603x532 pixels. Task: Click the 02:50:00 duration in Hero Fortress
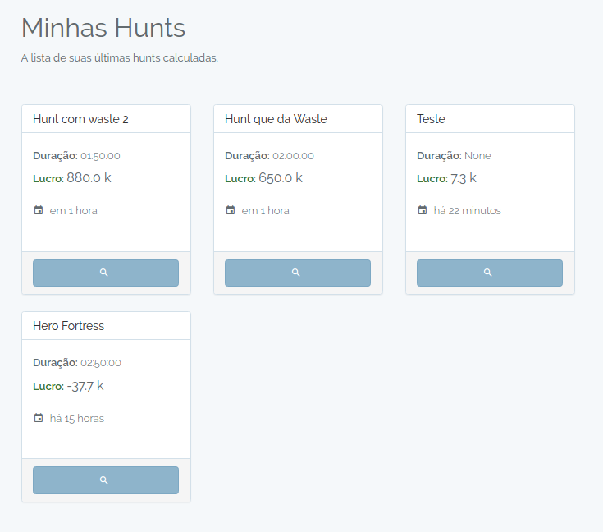pos(101,363)
